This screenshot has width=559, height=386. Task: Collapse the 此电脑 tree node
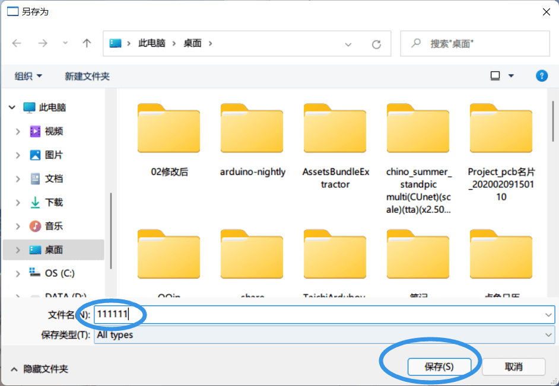(x=12, y=107)
